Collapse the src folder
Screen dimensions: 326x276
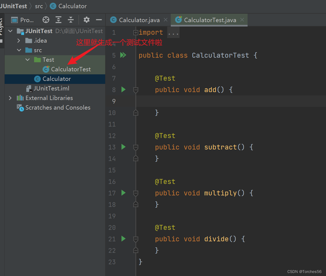pos(19,50)
